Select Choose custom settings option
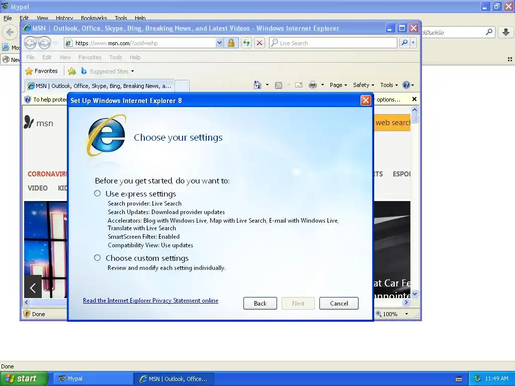This screenshot has height=386, width=515. 97,258
